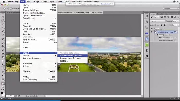180x101 pixels.
Task: Select the Elliptical Marquee tool
Action: coord(3,21)
